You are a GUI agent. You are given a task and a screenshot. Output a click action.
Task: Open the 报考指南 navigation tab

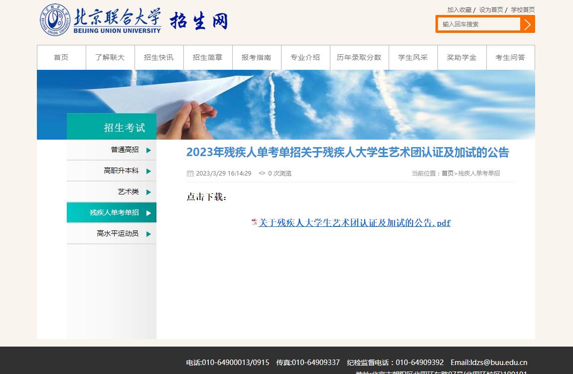(x=257, y=57)
